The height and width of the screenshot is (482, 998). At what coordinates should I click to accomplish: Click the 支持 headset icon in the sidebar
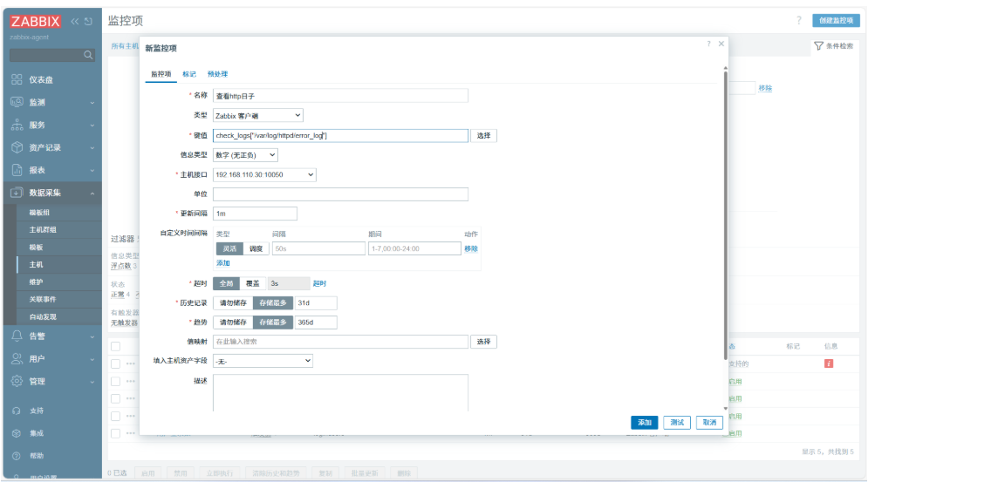[x=17, y=411]
